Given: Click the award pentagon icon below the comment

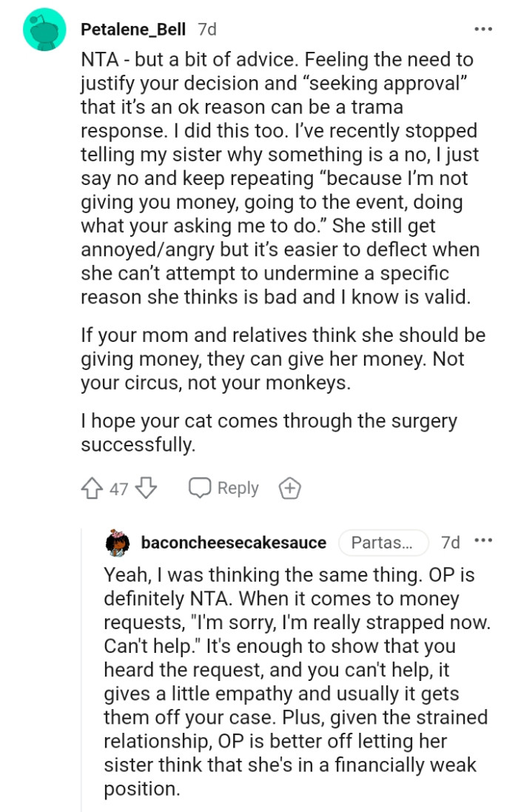Looking at the screenshot, I should [290, 487].
